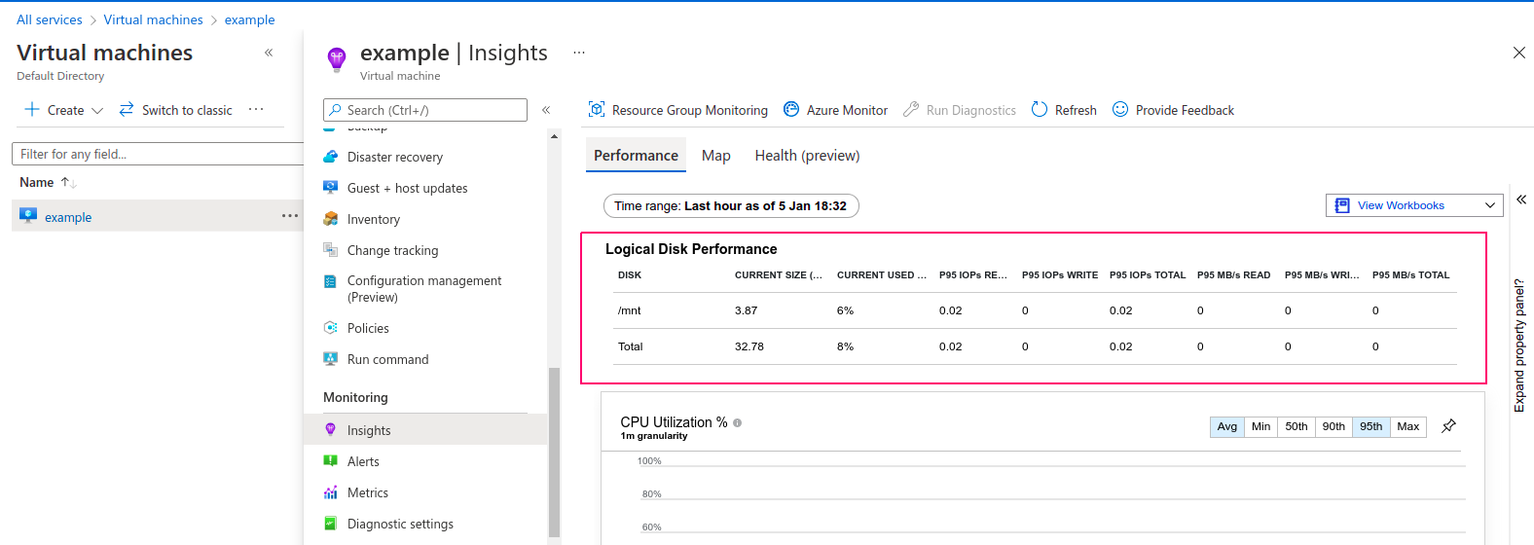Click the example VM icon in list
1534x545 pixels.
(x=28, y=216)
